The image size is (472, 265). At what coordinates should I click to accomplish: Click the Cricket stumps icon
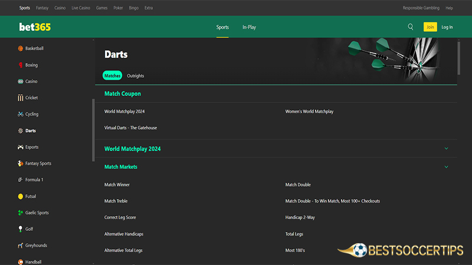point(21,98)
